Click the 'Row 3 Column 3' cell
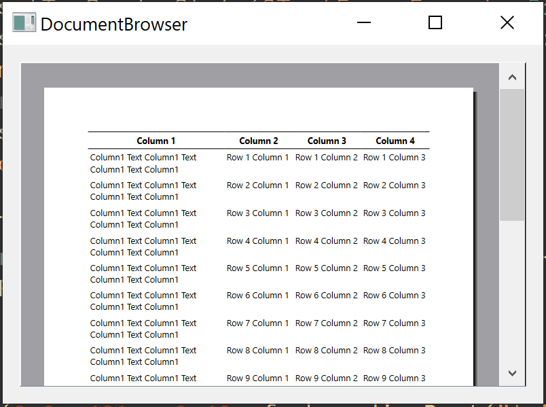 coord(395,213)
